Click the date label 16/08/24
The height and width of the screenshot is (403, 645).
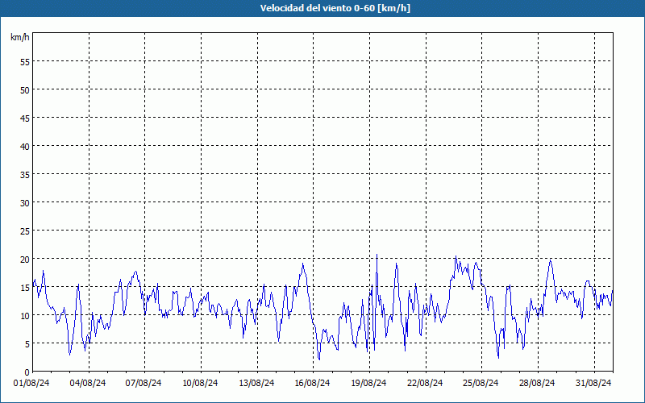[312, 383]
